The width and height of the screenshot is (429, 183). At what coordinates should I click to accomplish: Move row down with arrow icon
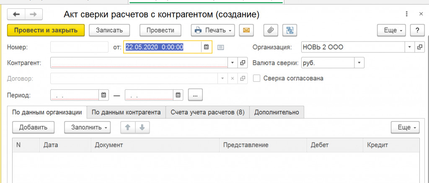point(142,127)
